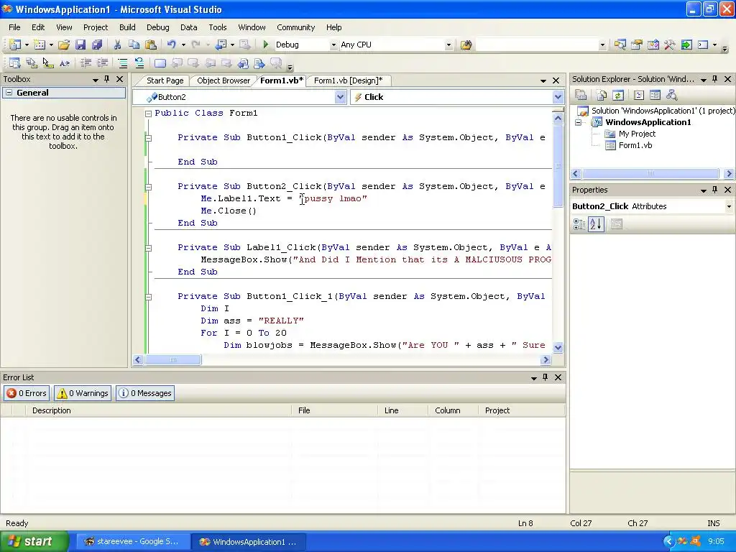Click the Display Word Completion icon
The width and height of the screenshot is (736, 552).
pyautogui.click(x=64, y=63)
